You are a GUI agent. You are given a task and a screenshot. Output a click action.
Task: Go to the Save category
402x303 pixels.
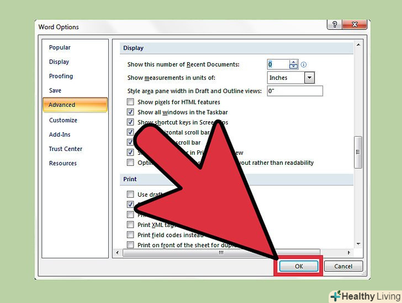click(55, 90)
